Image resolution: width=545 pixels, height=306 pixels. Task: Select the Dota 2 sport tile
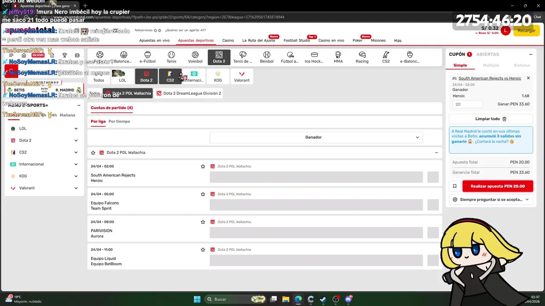tap(219, 57)
